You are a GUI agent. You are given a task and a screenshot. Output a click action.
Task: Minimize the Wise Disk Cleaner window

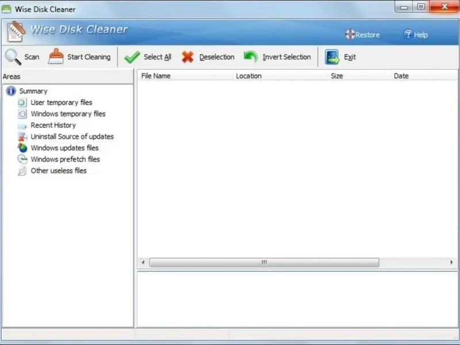pos(404,7)
